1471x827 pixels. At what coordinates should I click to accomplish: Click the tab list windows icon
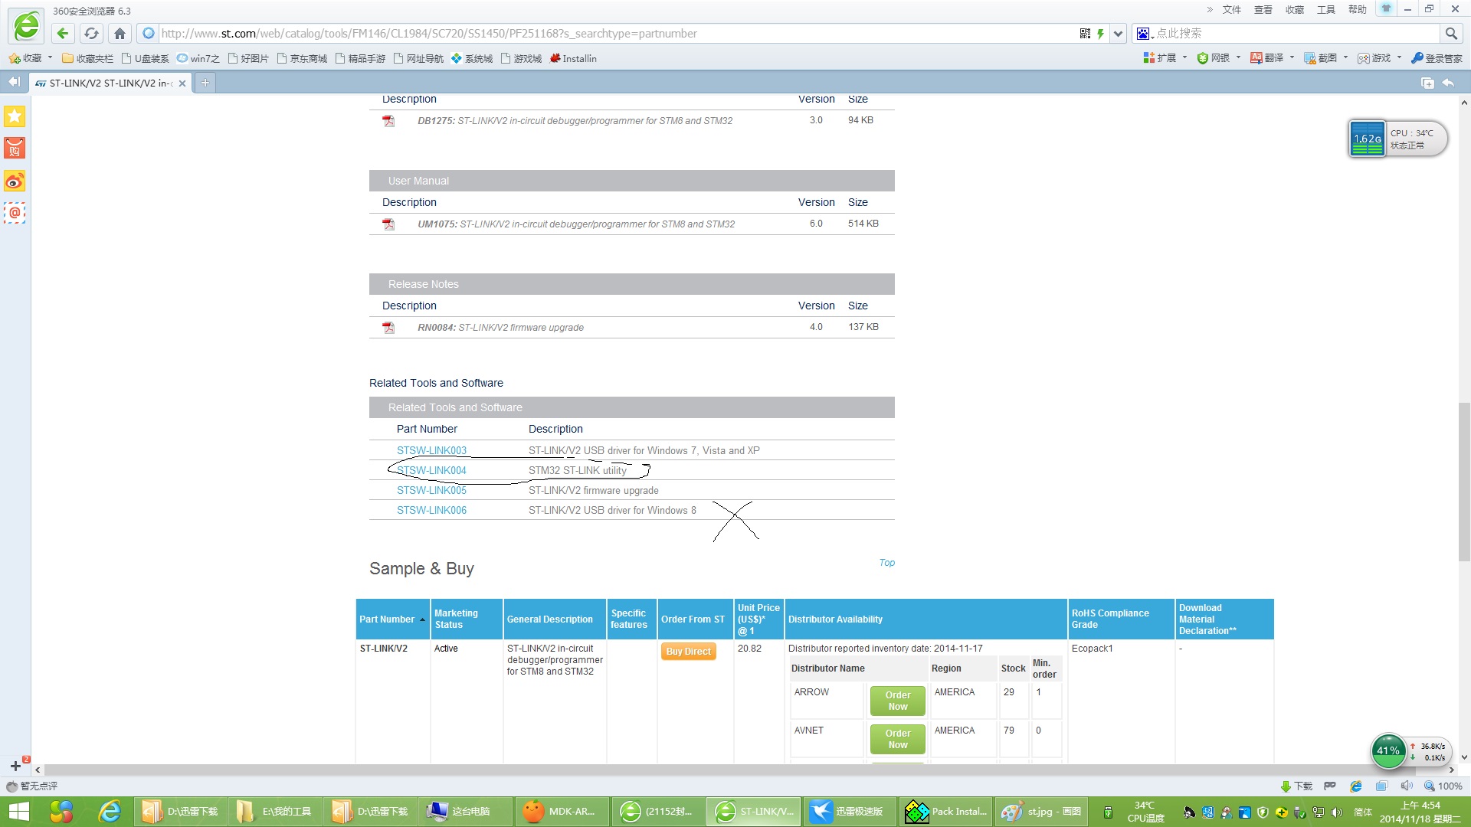tap(1427, 83)
